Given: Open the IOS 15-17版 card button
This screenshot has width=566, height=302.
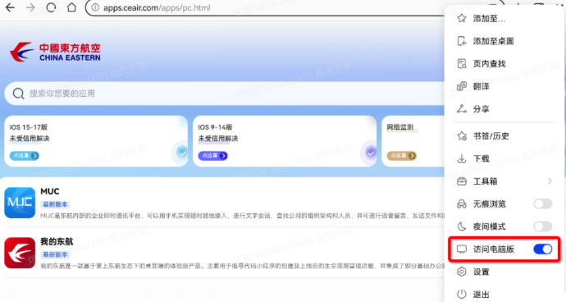Looking at the screenshot, I should click(24, 156).
